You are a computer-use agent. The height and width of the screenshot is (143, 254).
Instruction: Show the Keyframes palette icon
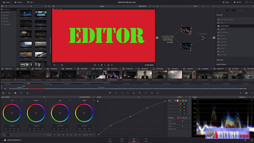[x=241, y=93]
